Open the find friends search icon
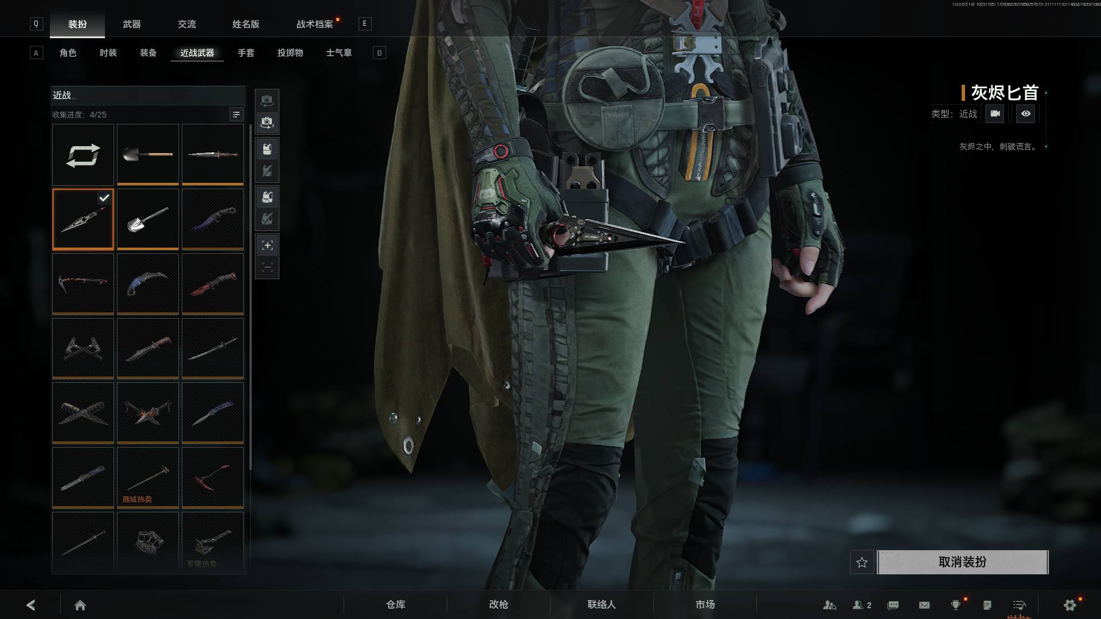Screen dimensions: 1101x619 [x=830, y=605]
